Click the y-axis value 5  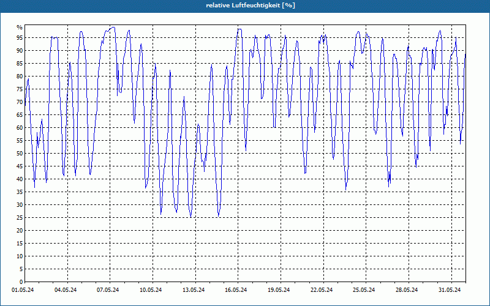click(21, 269)
